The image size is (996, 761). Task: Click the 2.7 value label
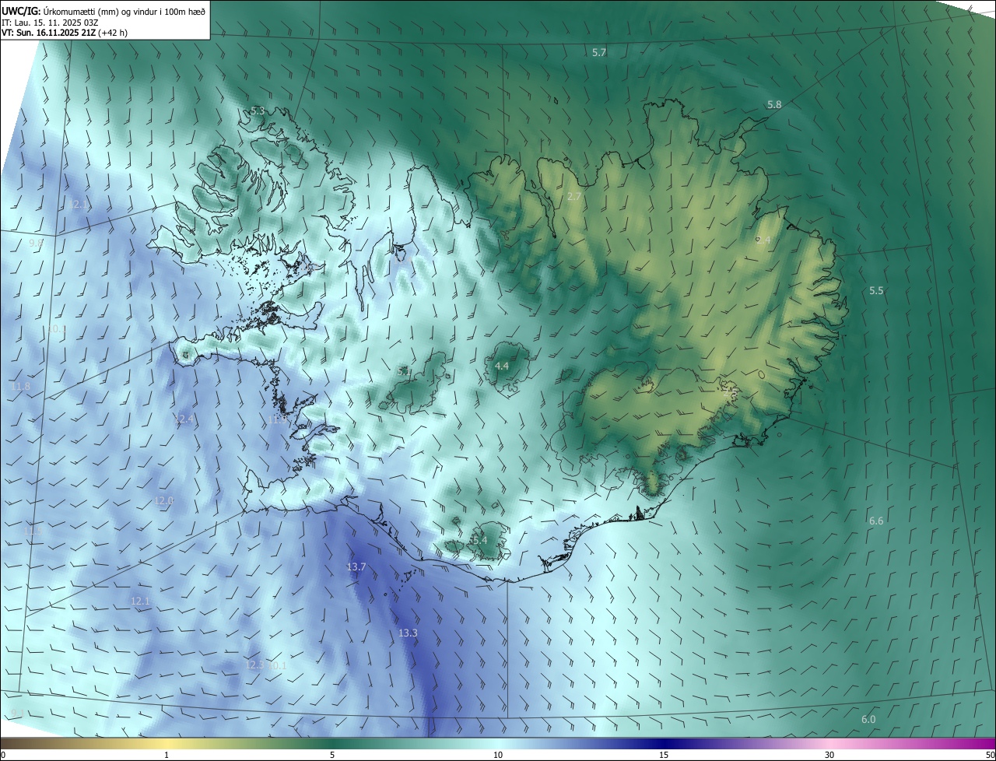574,197
